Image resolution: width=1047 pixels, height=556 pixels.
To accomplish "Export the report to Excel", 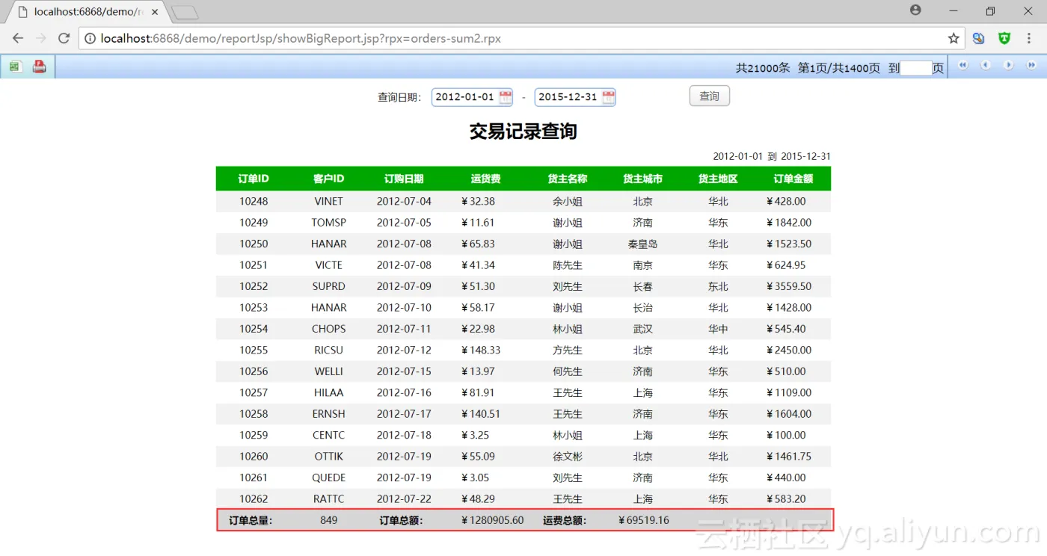I will point(14,67).
